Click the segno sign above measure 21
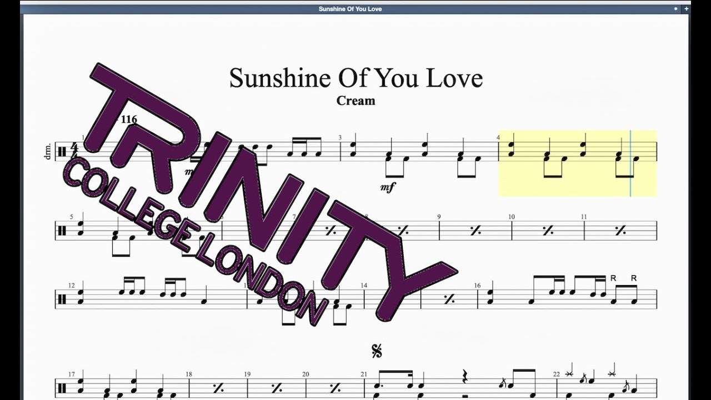This screenshot has width=711, height=400. tap(377, 351)
